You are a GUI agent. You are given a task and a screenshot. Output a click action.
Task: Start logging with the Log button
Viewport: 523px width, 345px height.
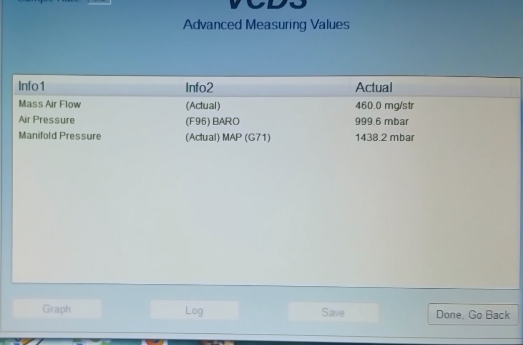tap(195, 310)
